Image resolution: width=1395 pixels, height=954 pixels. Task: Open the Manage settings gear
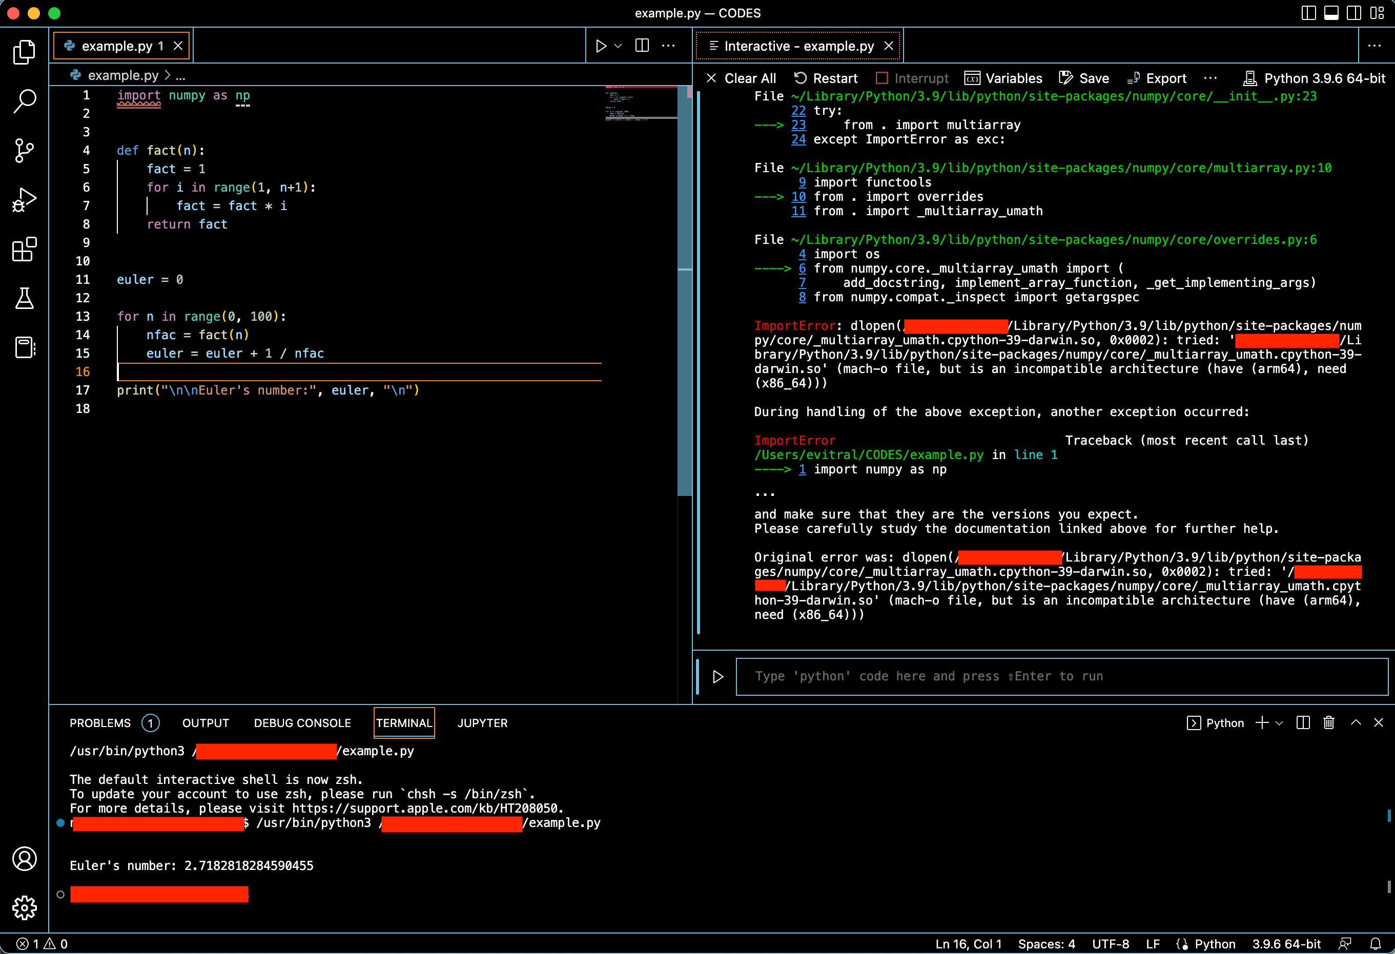pyautogui.click(x=25, y=908)
